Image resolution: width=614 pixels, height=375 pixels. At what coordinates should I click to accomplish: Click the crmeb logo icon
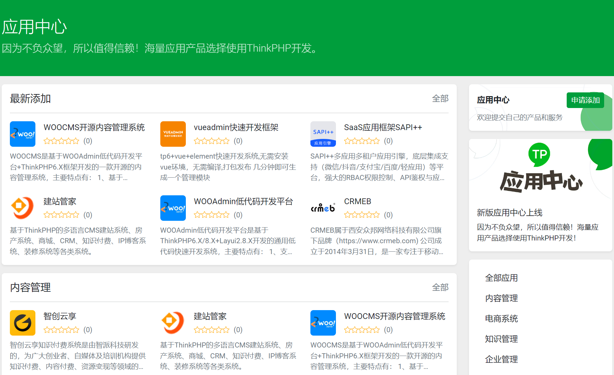click(323, 208)
